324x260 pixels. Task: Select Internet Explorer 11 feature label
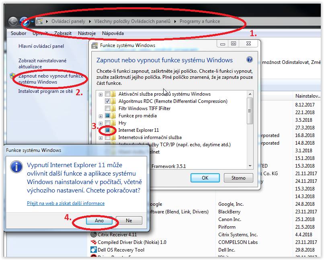point(138,130)
